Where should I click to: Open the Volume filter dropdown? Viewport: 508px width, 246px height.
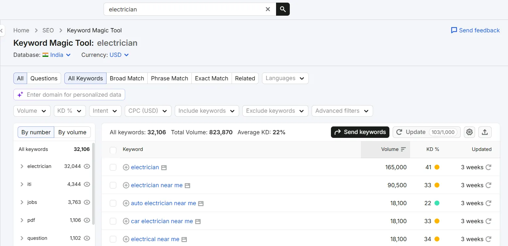32,111
